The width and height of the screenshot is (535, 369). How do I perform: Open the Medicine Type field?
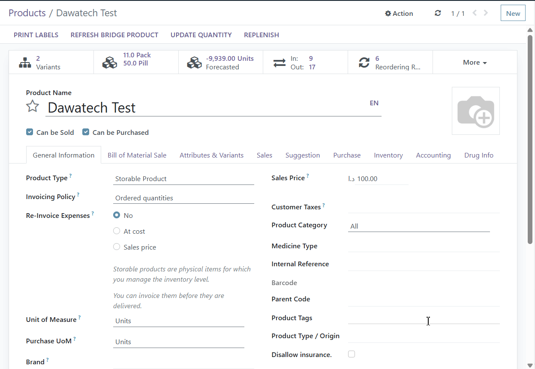click(424, 246)
